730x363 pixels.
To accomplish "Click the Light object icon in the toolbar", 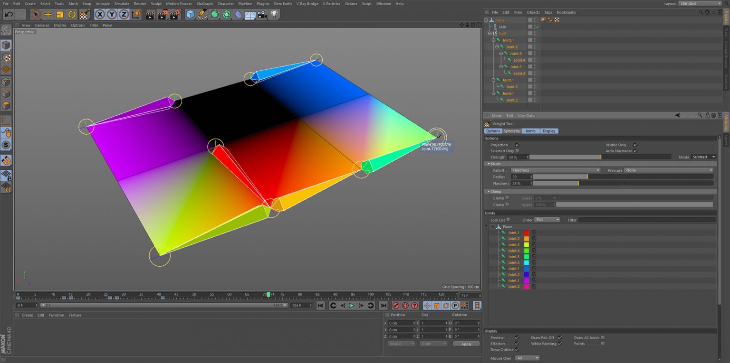I will click(274, 15).
